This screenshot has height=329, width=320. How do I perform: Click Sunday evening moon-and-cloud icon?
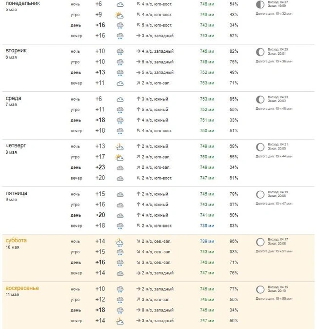(120, 321)
